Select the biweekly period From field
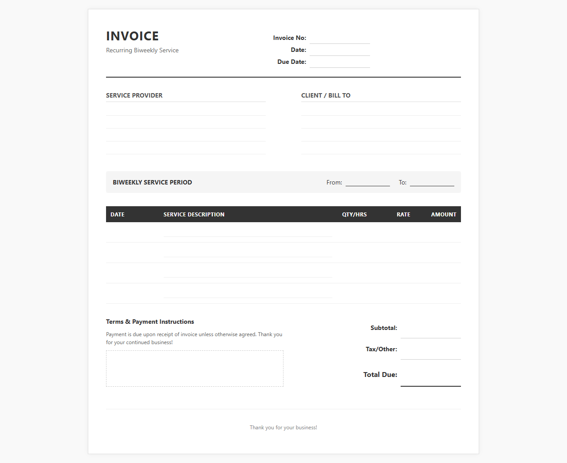 click(x=368, y=182)
